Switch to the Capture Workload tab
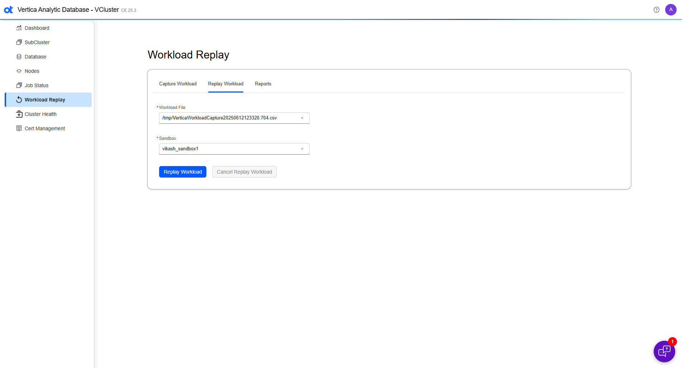The width and height of the screenshot is (682, 368). (178, 84)
